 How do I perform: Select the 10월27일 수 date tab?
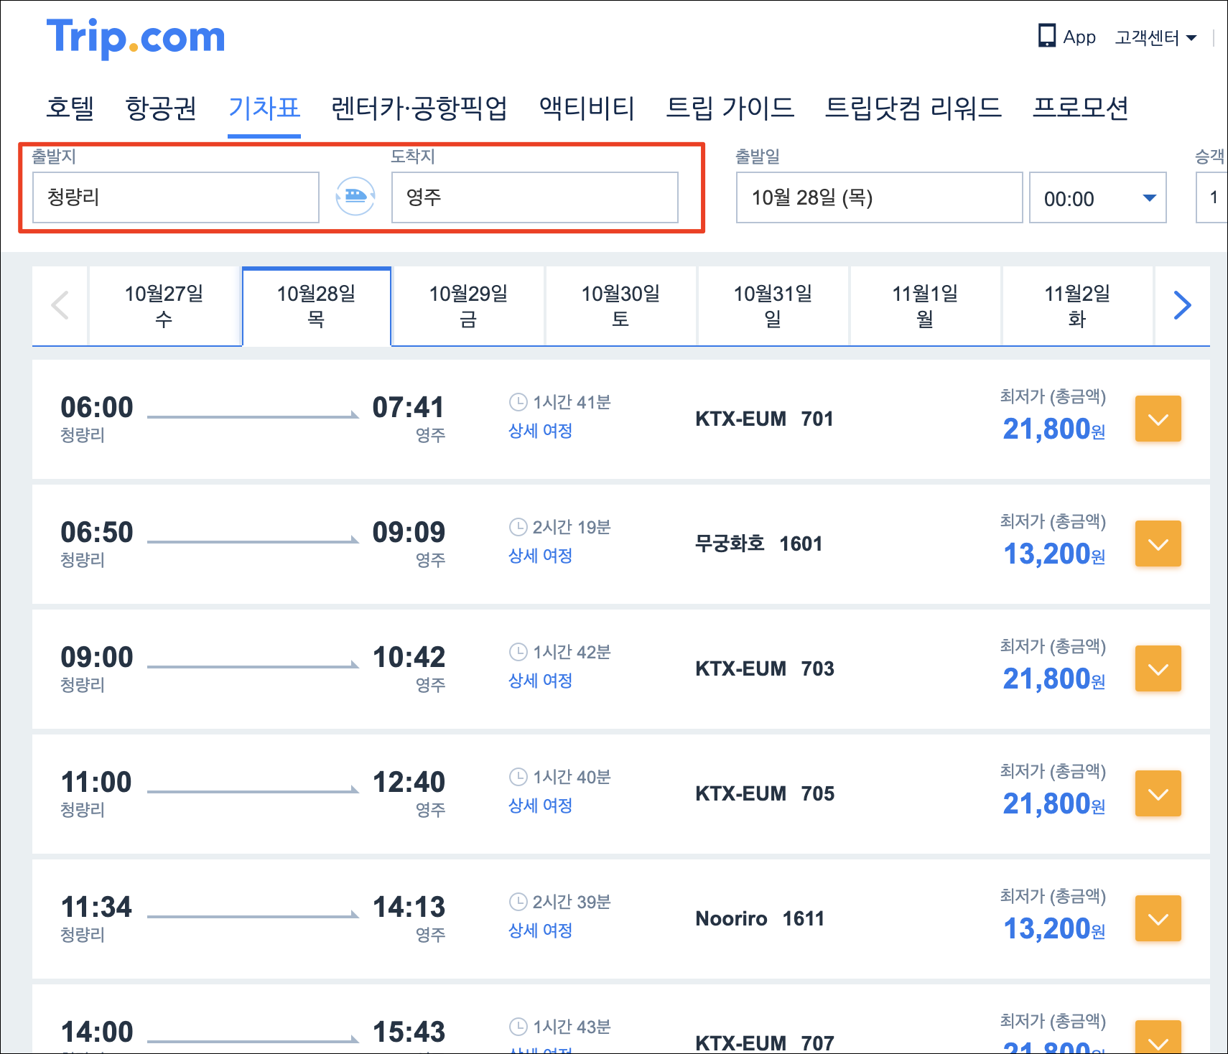pos(164,306)
